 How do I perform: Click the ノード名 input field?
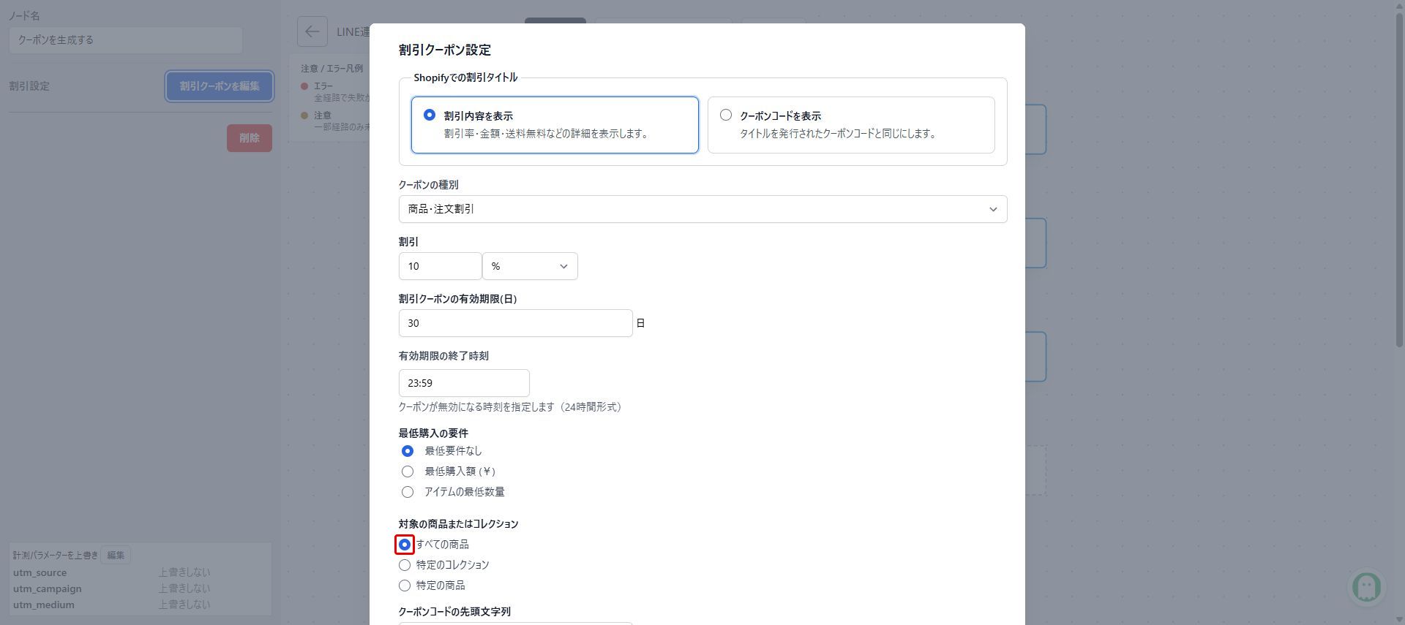click(x=126, y=40)
